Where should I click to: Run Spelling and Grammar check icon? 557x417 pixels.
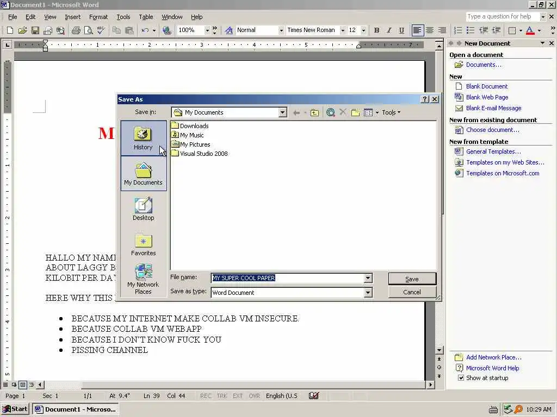[x=101, y=30]
